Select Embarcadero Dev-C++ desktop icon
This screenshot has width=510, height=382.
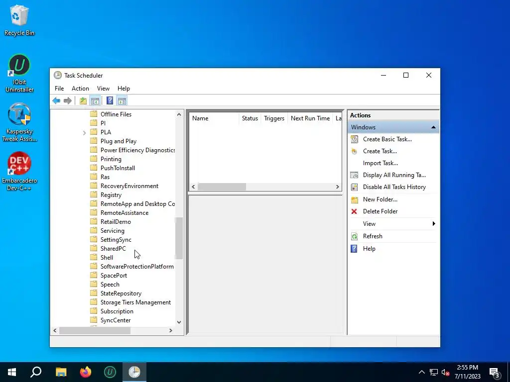click(19, 171)
